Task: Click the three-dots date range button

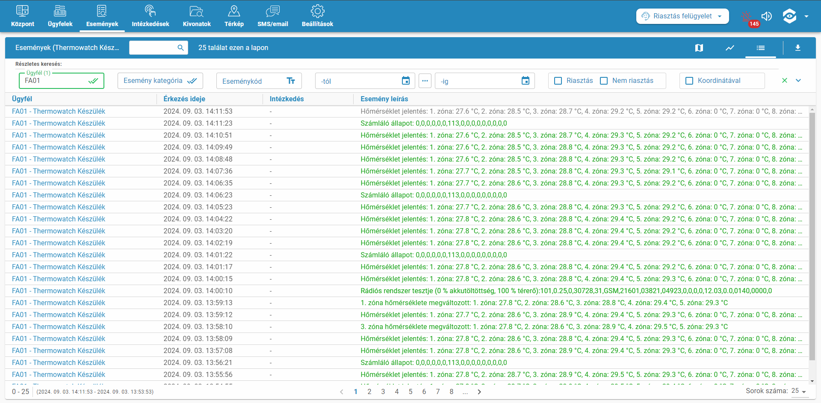Action: pos(425,80)
